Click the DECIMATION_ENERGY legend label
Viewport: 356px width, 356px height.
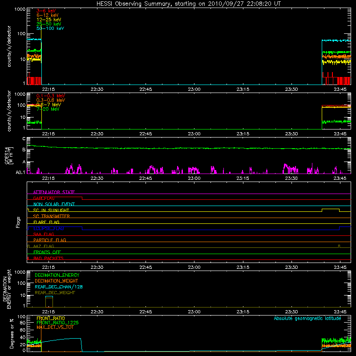pos(57,275)
